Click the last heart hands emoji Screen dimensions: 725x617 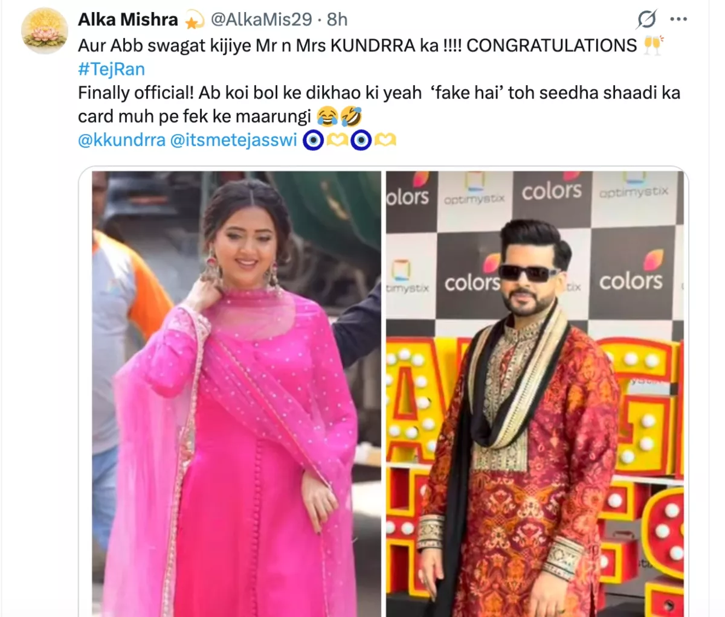(385, 140)
